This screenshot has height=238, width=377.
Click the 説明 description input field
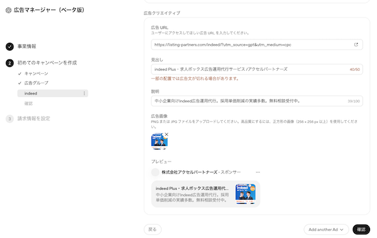click(257, 101)
